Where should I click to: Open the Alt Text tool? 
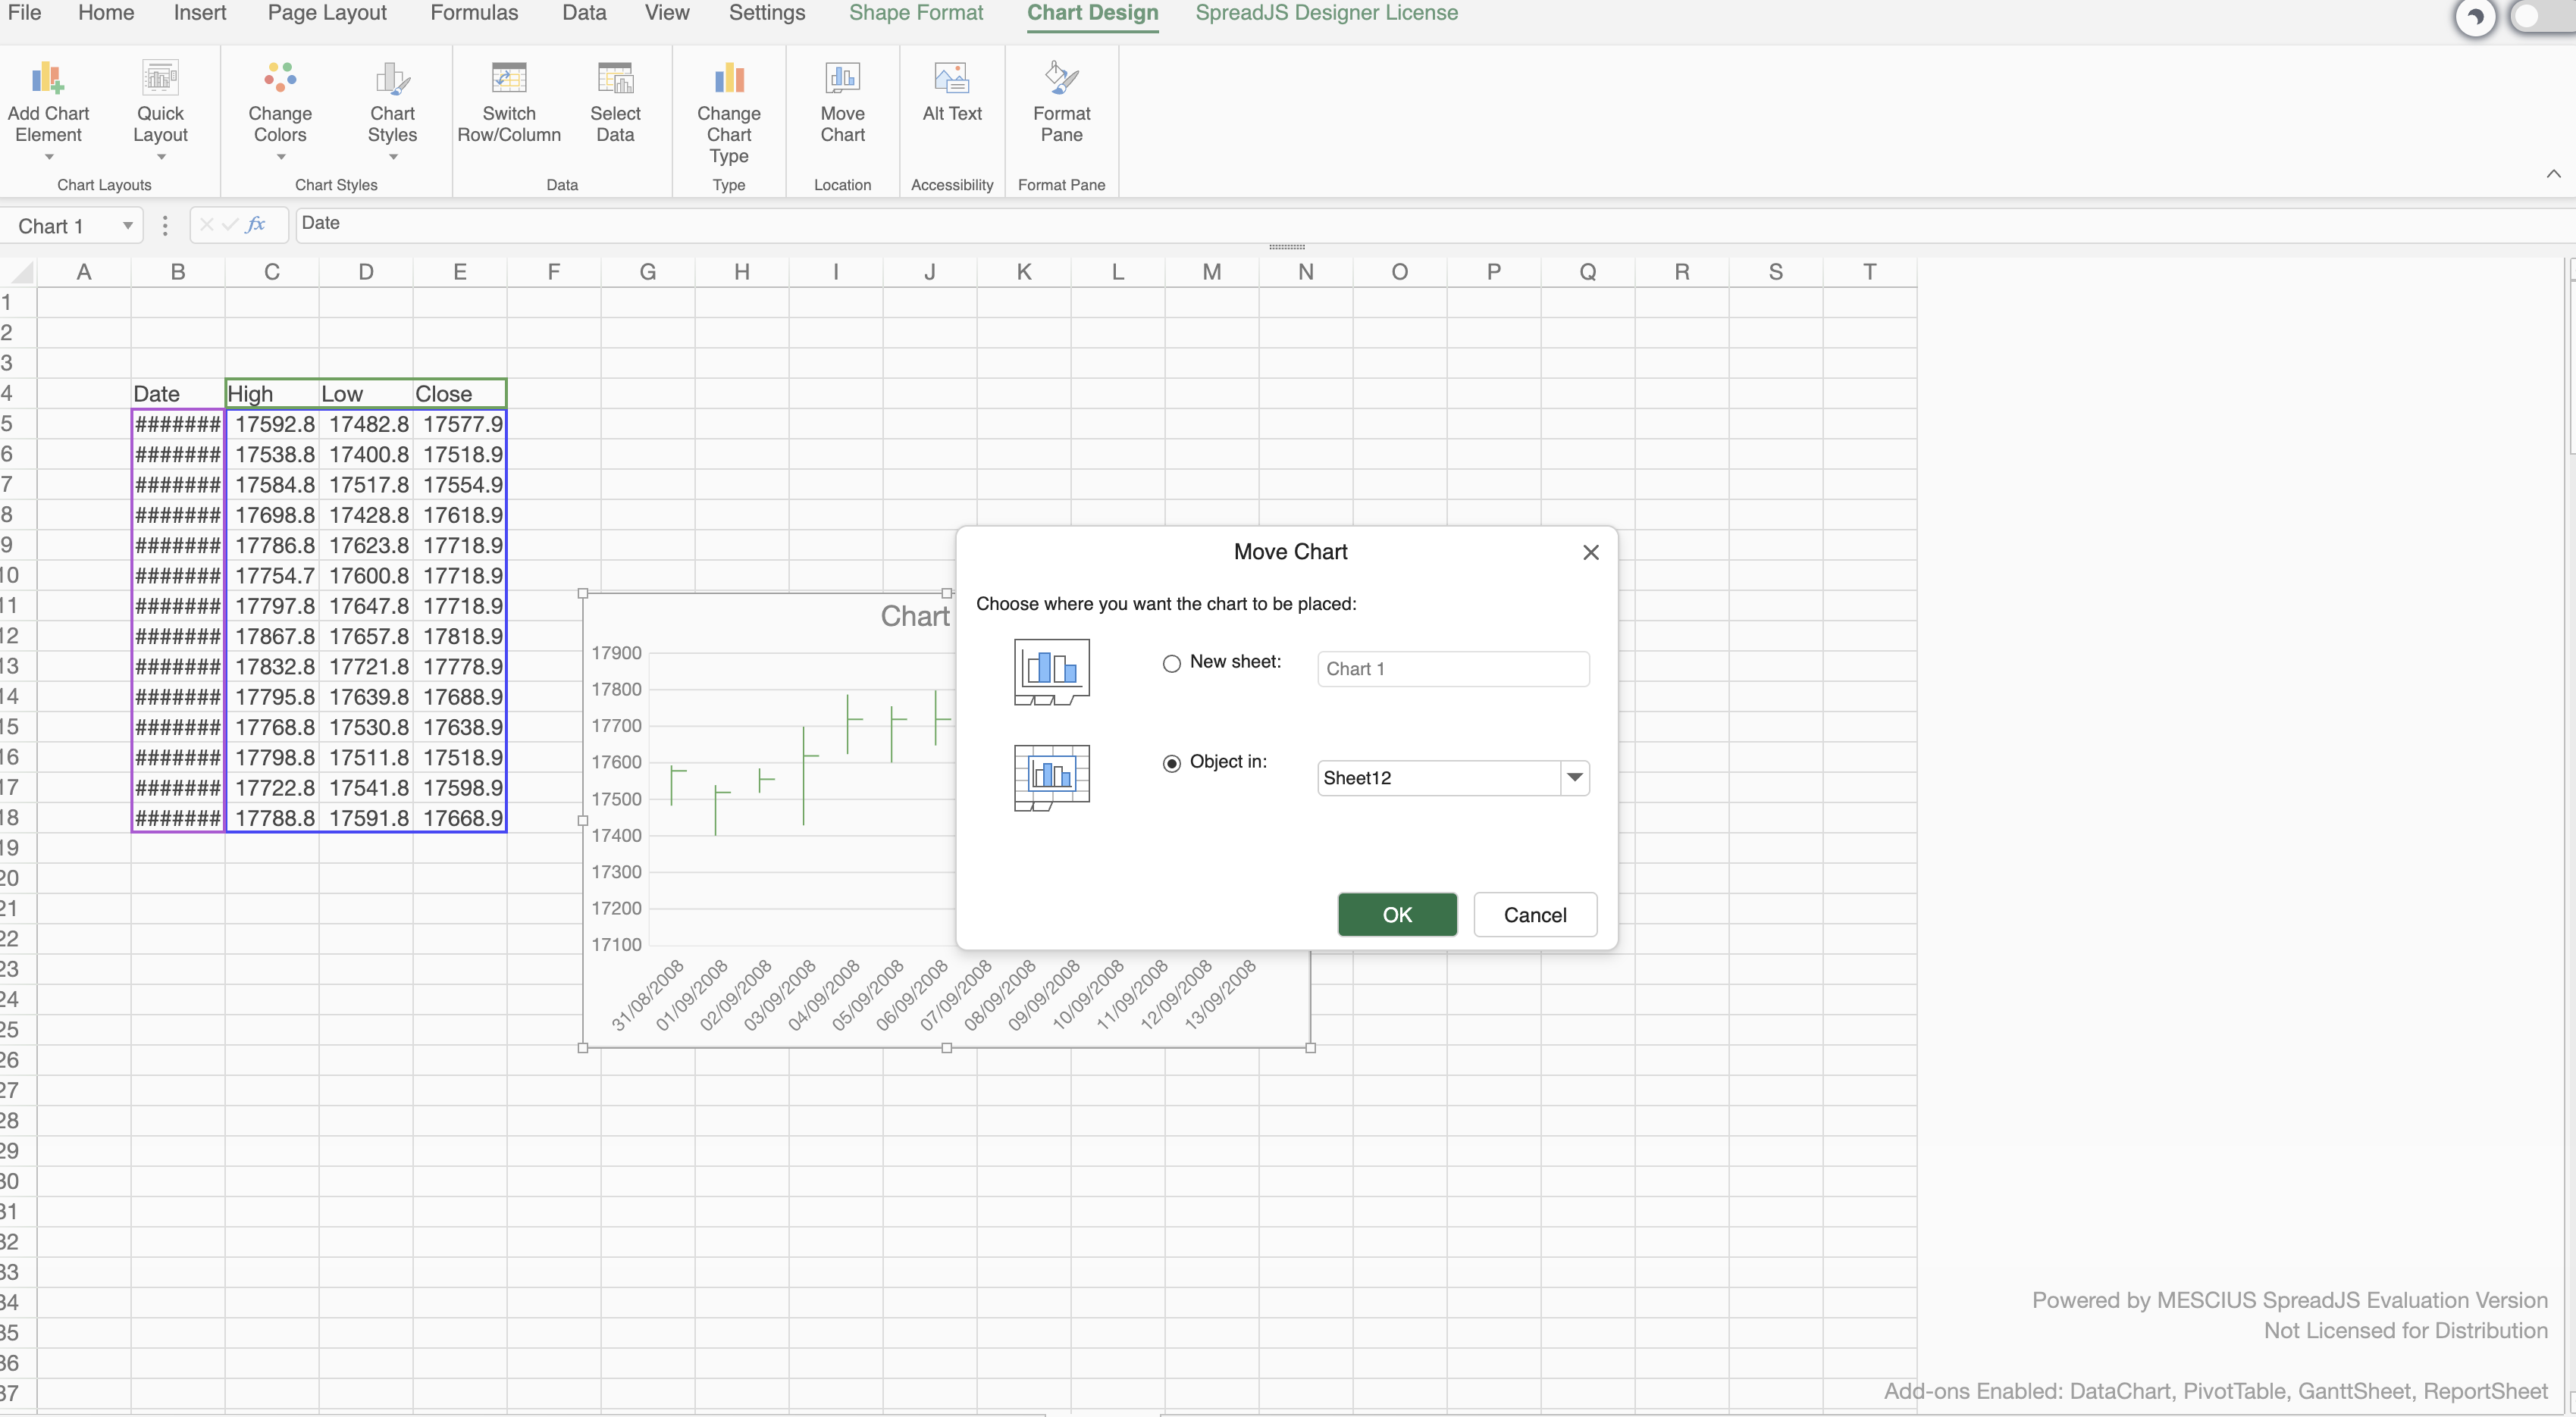[952, 78]
